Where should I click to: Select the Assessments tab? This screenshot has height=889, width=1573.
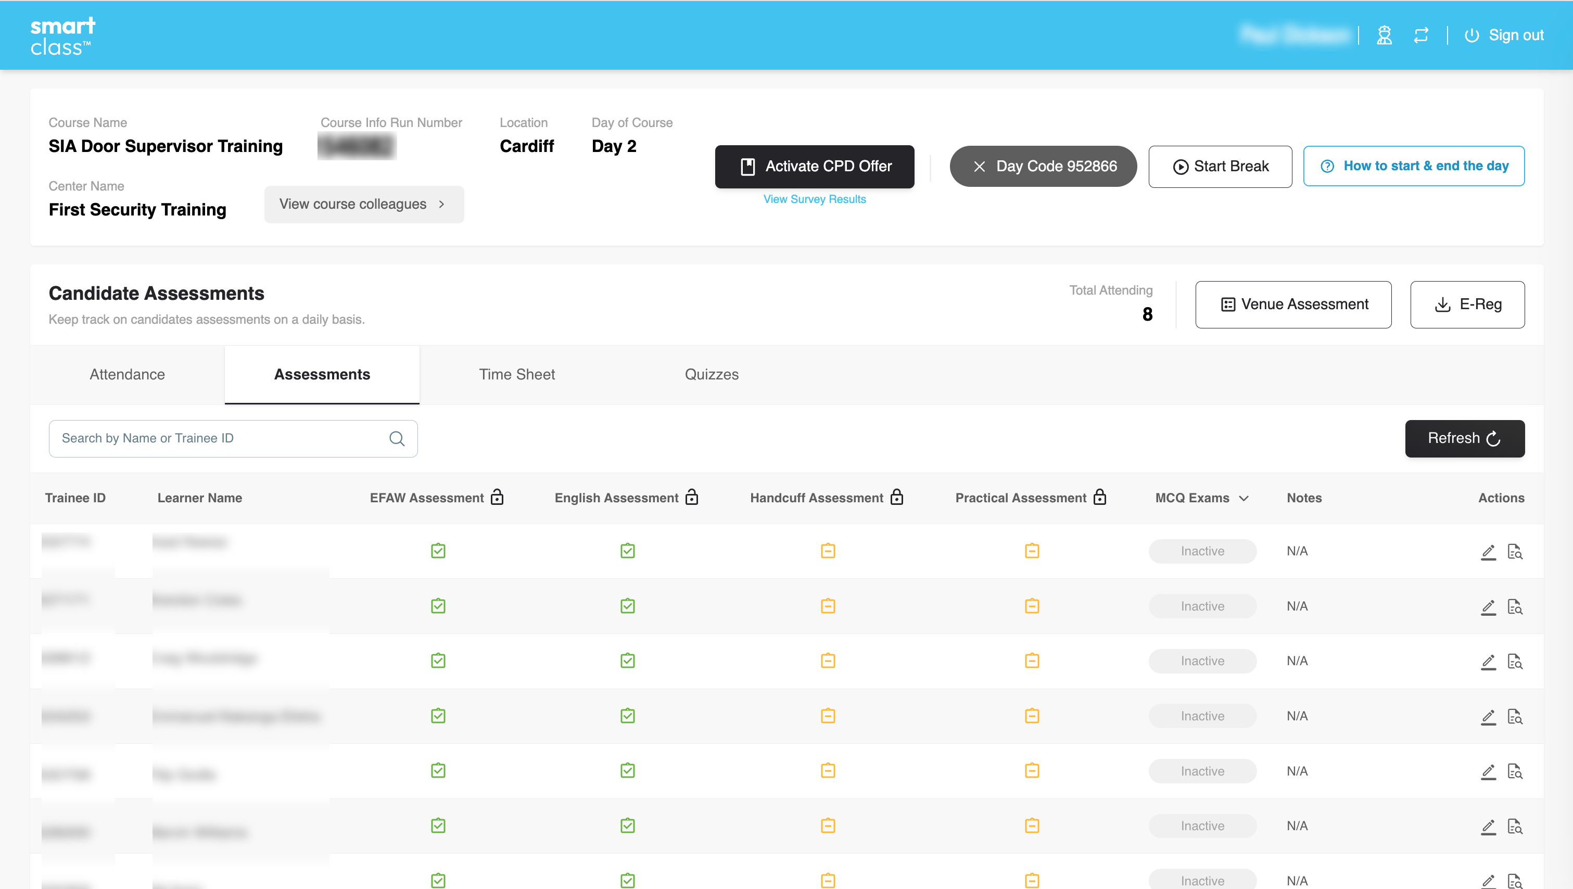(322, 374)
